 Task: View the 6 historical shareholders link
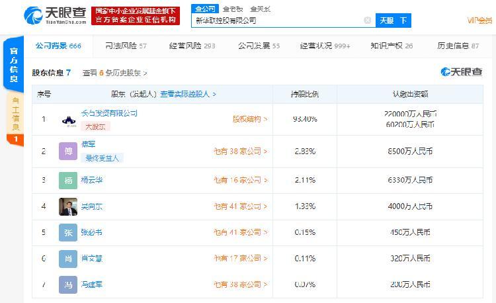115,73
